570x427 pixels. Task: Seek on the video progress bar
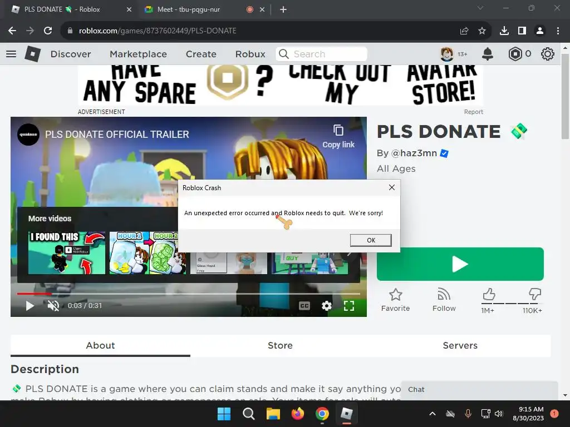pos(188,294)
